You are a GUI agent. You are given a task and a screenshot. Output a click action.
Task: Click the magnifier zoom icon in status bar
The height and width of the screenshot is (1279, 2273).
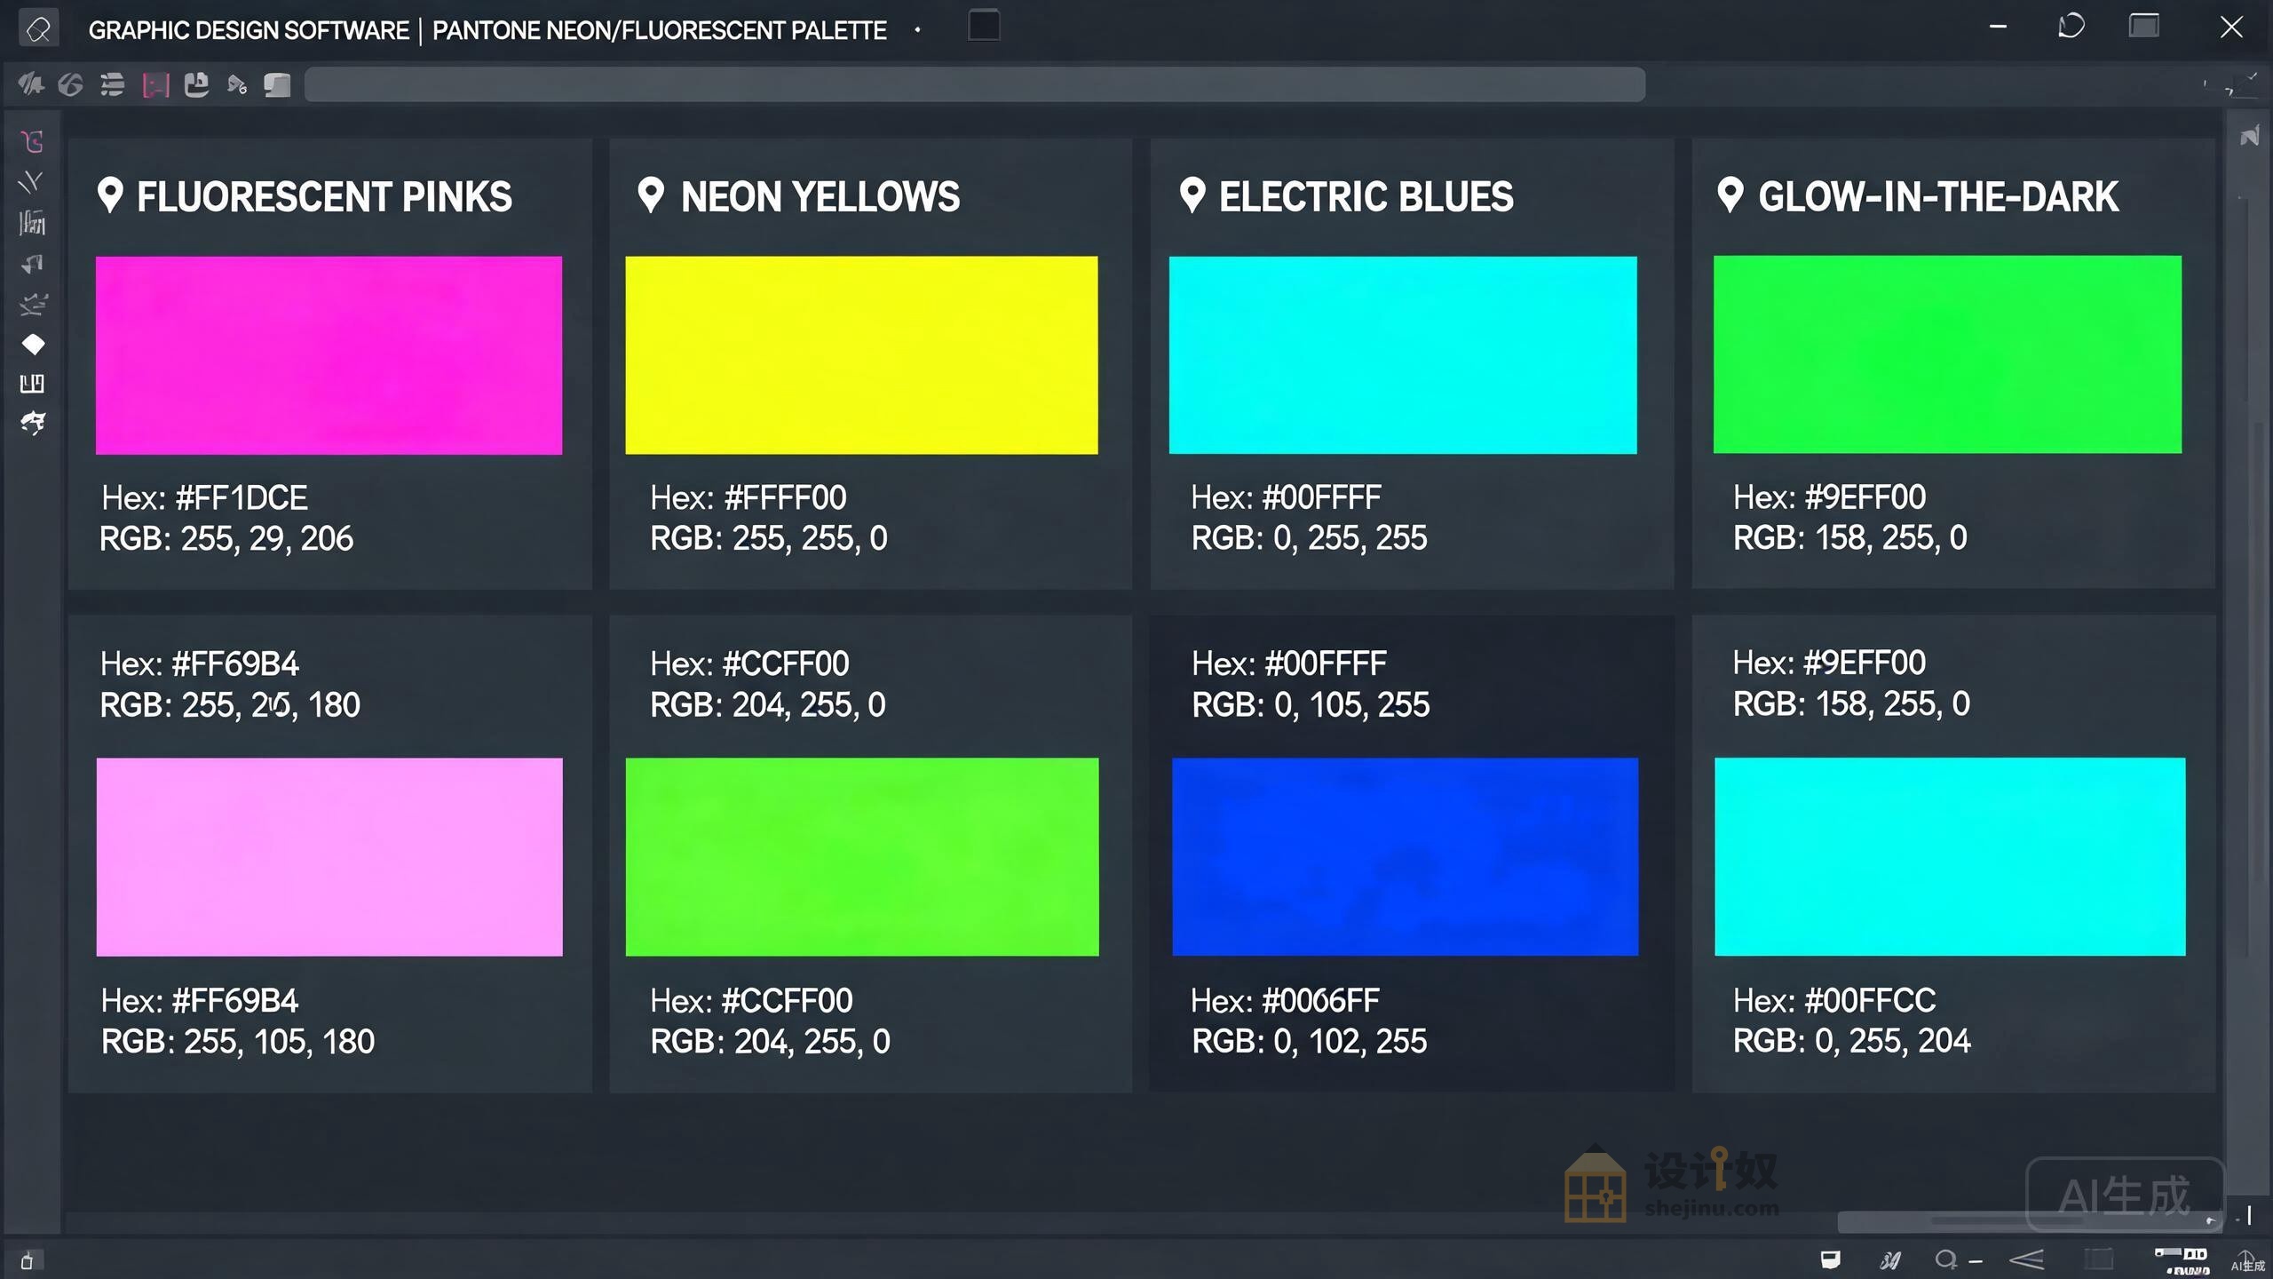[x=1945, y=1259]
